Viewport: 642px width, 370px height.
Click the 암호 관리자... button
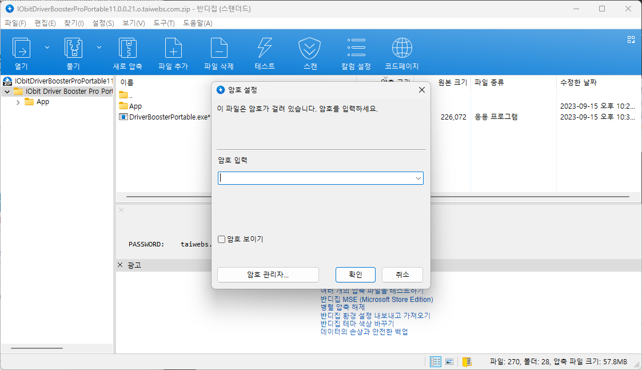(268, 274)
